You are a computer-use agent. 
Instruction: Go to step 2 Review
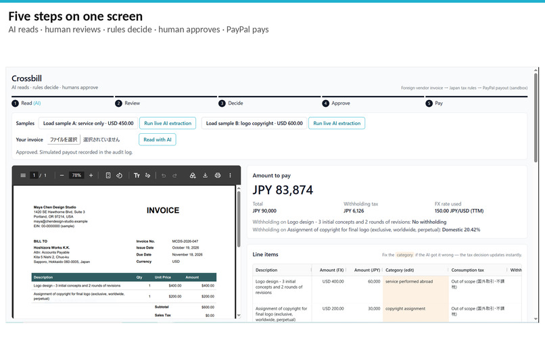tap(128, 103)
